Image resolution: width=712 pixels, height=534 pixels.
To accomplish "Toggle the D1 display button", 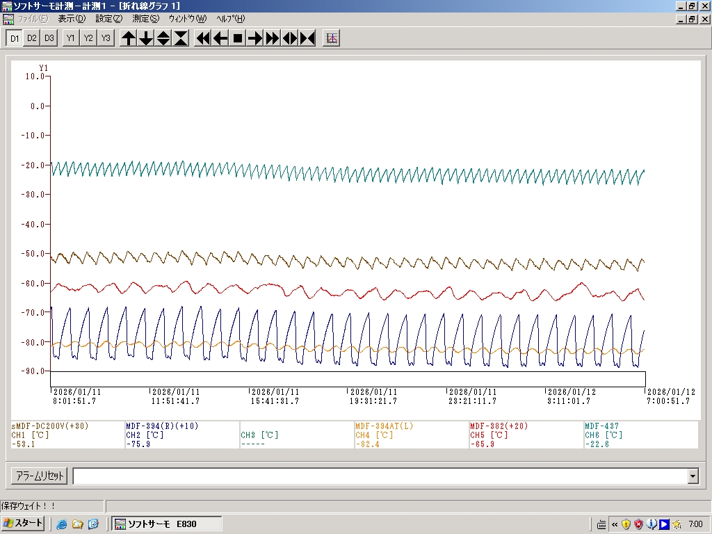I will 15,38.
